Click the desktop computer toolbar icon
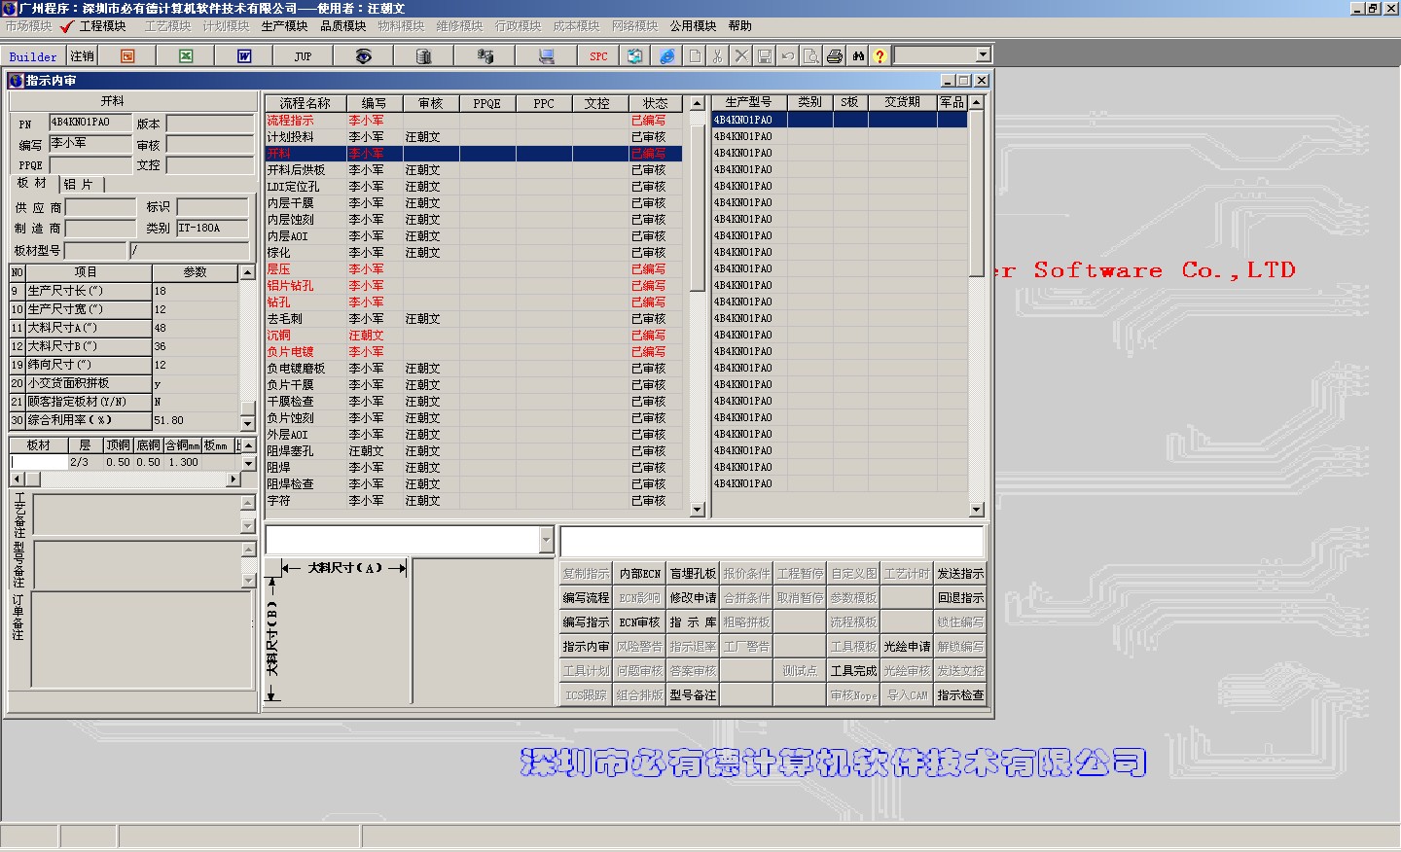The width and height of the screenshot is (1401, 852). point(546,56)
